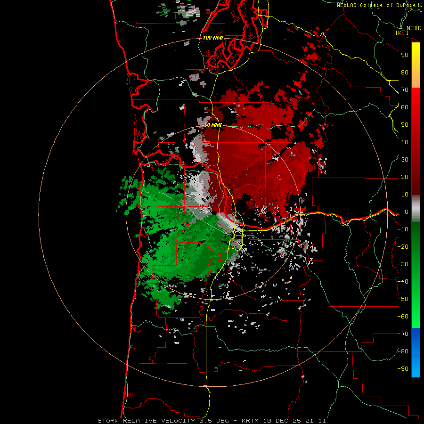Select the 30 value on velocity scale
424x424 pixels.
[405, 160]
